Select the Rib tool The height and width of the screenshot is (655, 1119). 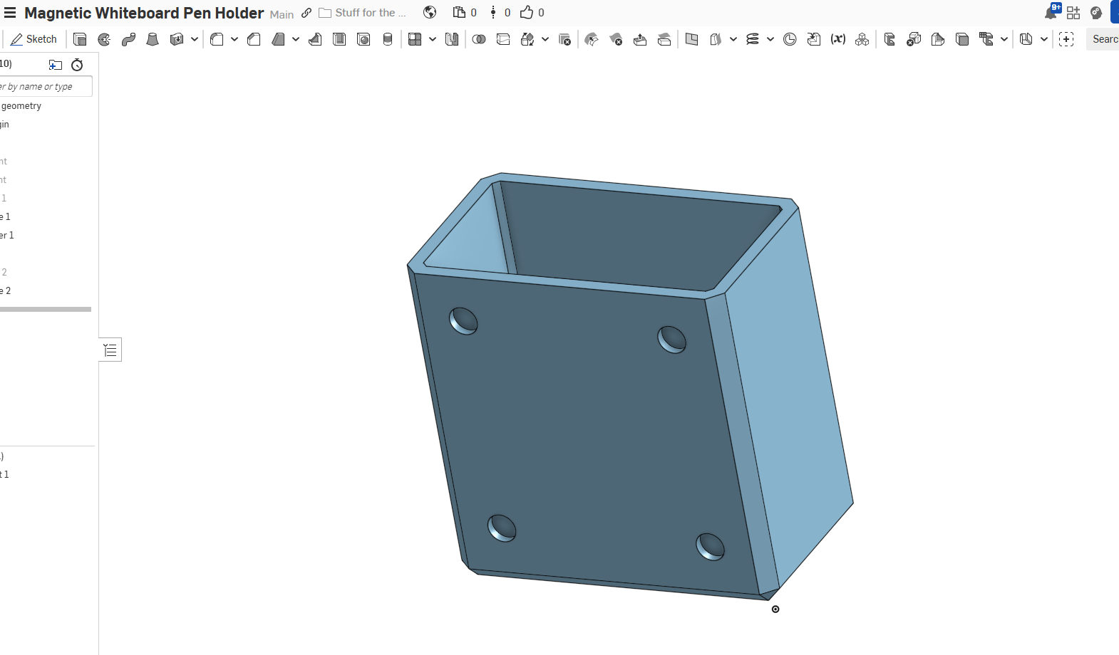(x=315, y=39)
